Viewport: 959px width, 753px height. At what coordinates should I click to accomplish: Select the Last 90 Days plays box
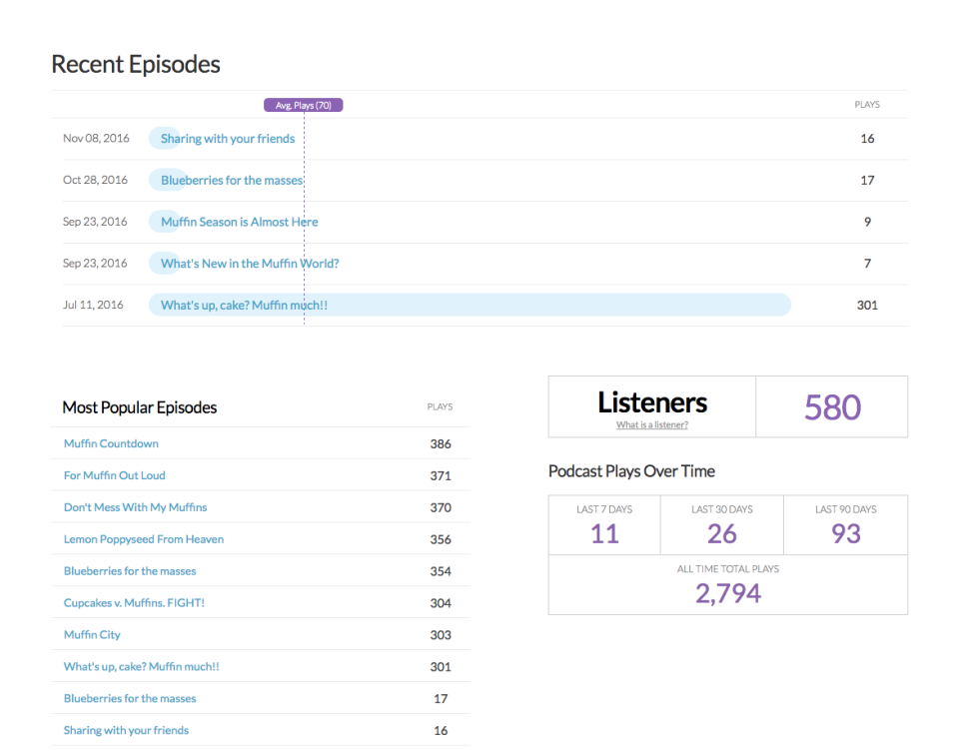(845, 525)
